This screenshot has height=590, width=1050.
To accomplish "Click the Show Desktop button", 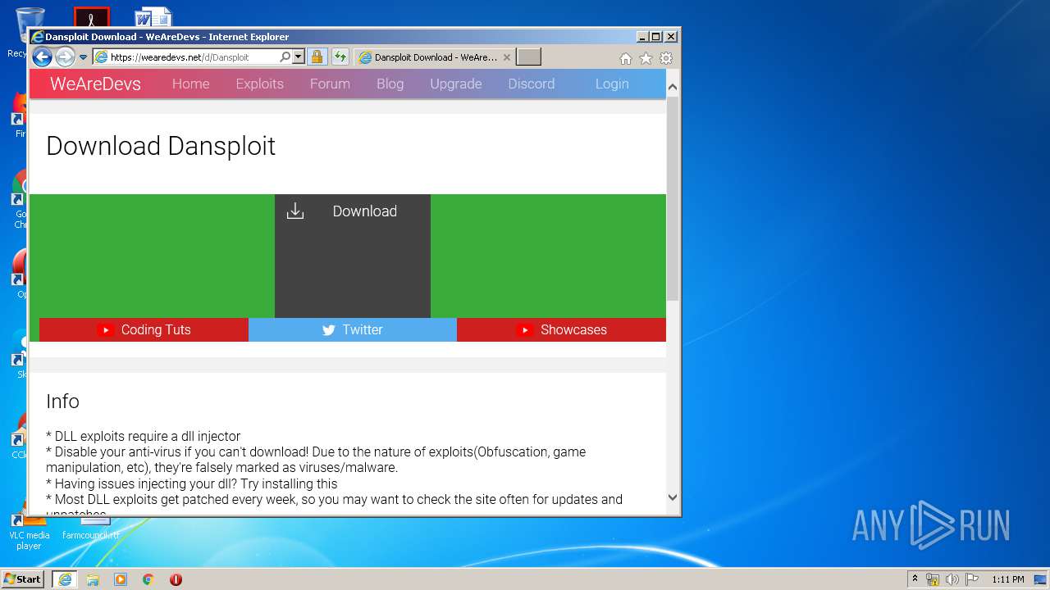I will tap(1041, 579).
